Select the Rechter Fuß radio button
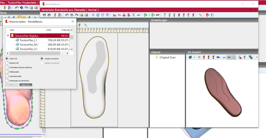The image size is (266, 138). coord(7,63)
